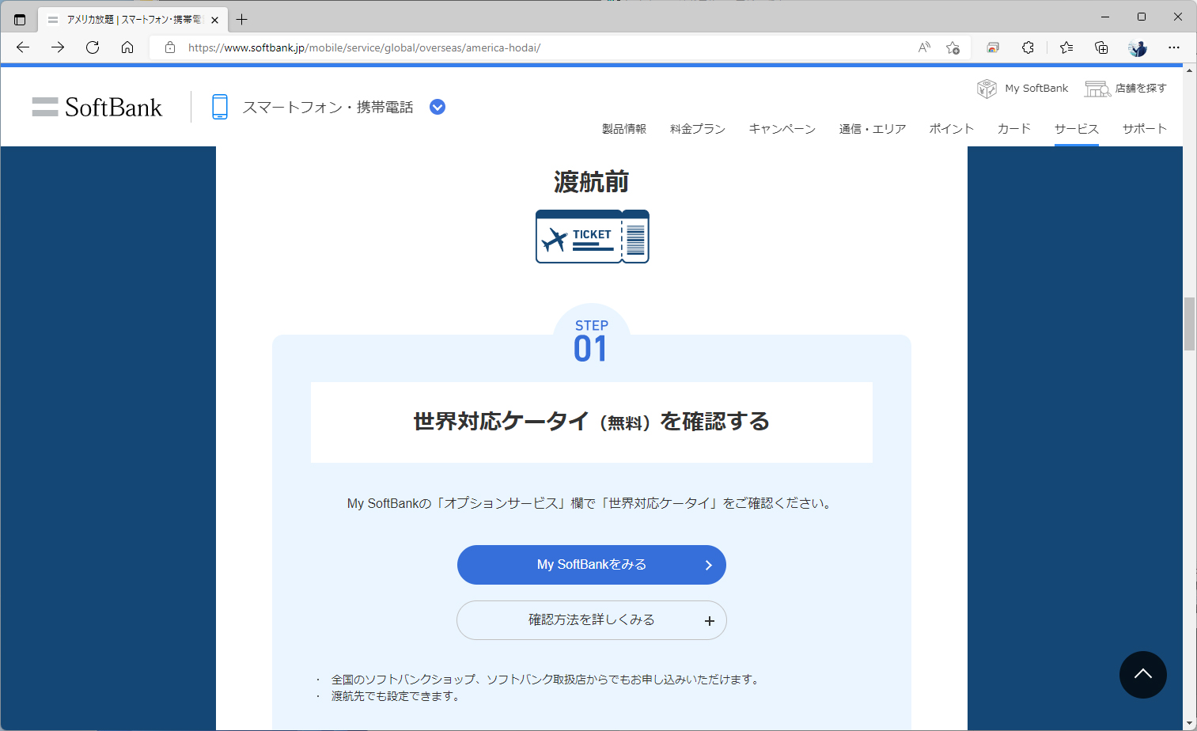
Task: Open the サービス menu
Action: click(1077, 129)
